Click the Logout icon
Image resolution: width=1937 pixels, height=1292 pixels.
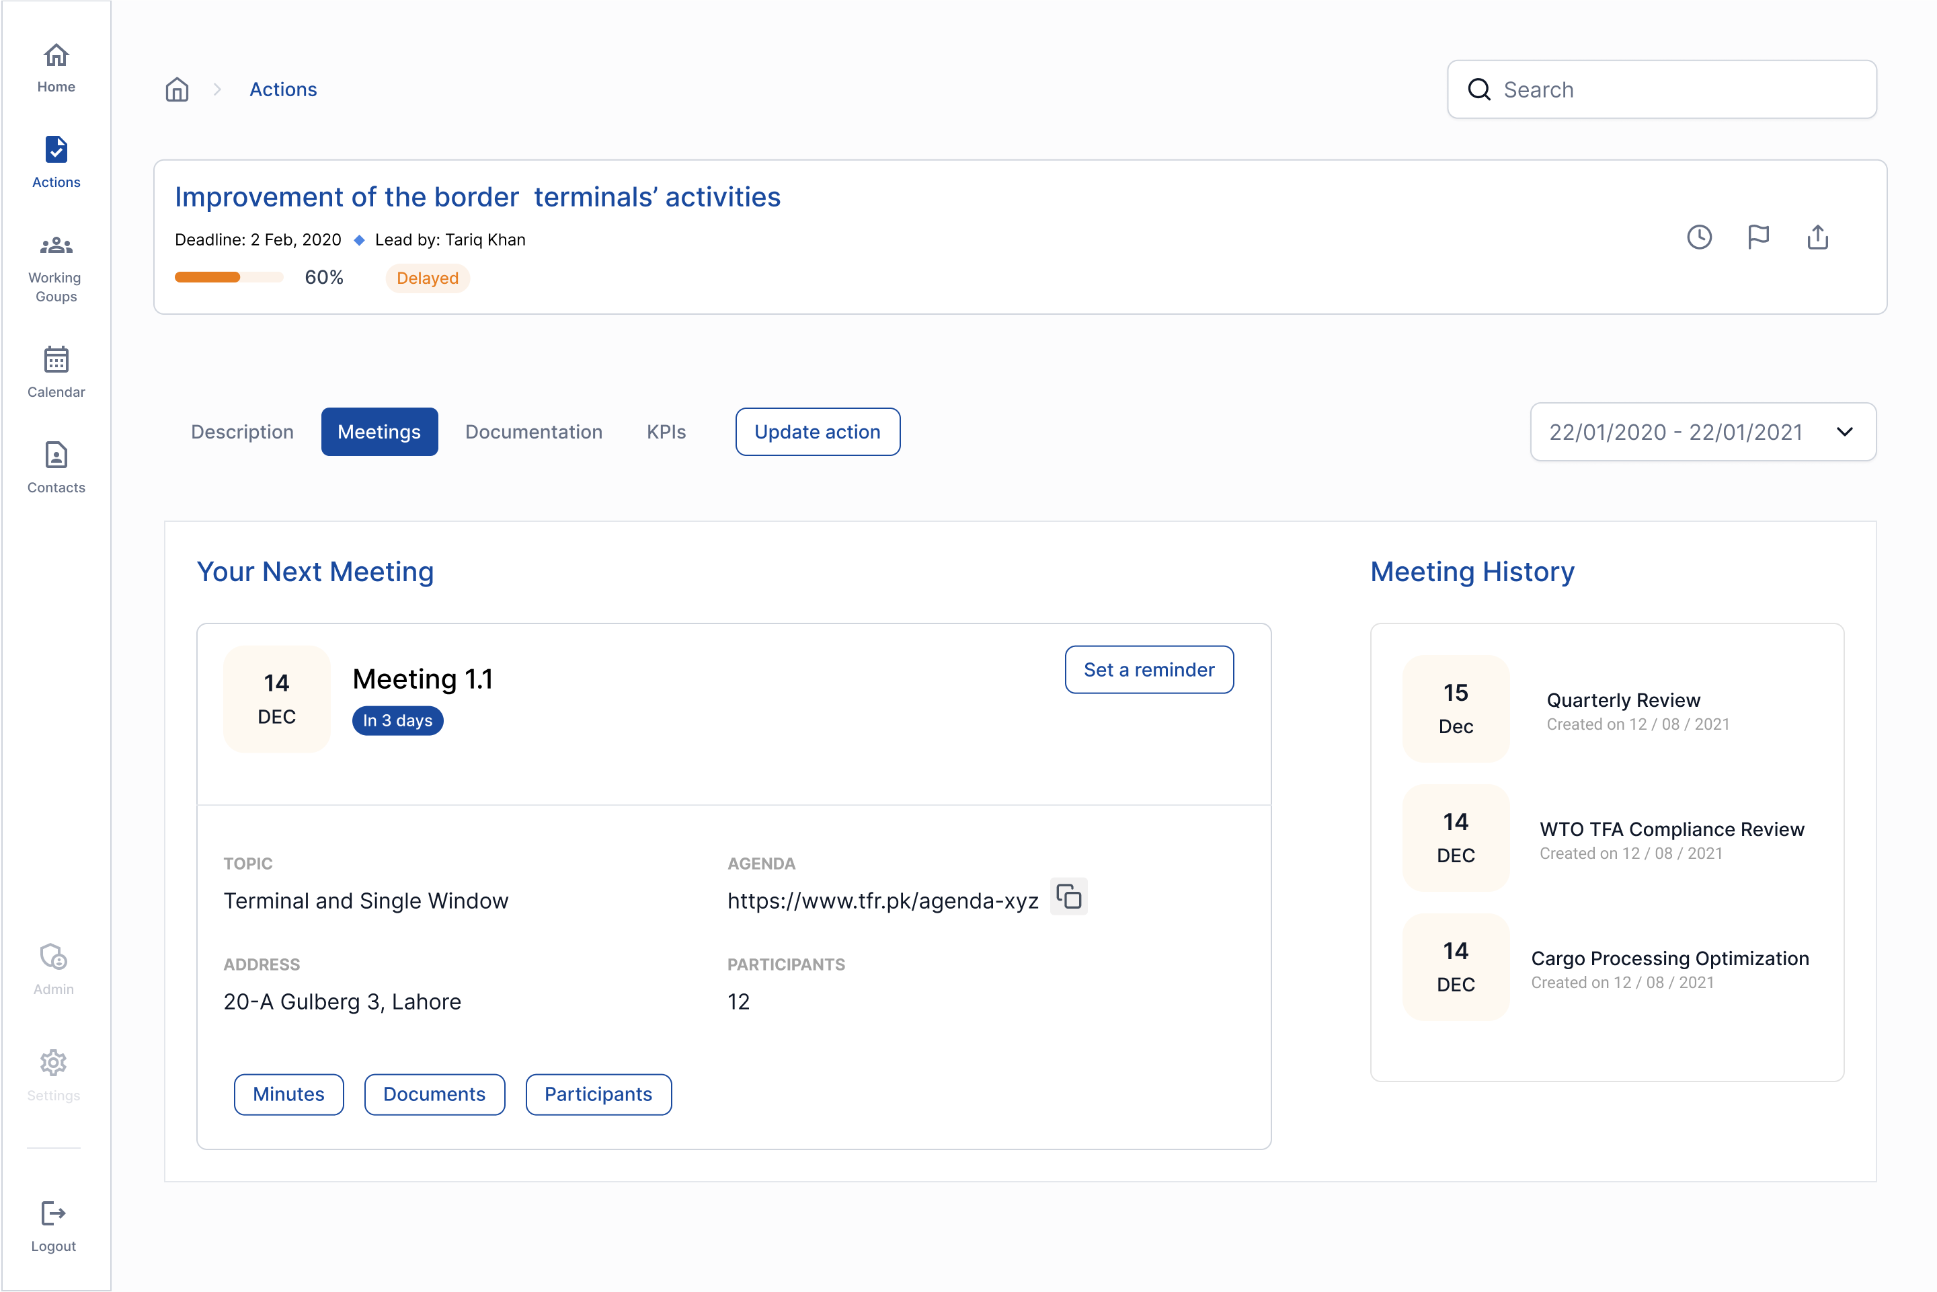pos(54,1214)
